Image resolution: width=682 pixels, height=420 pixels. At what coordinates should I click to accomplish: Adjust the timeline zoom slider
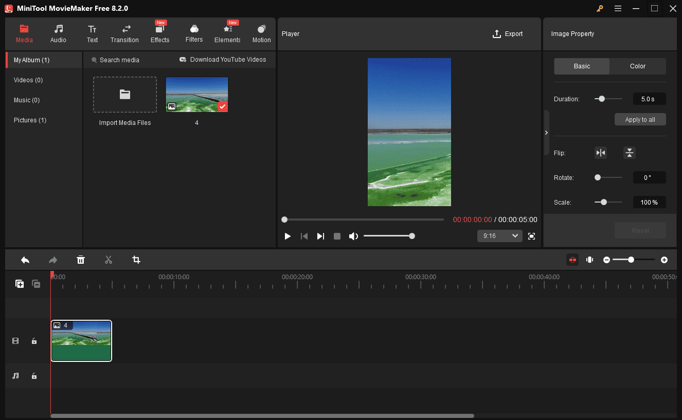pos(634,260)
